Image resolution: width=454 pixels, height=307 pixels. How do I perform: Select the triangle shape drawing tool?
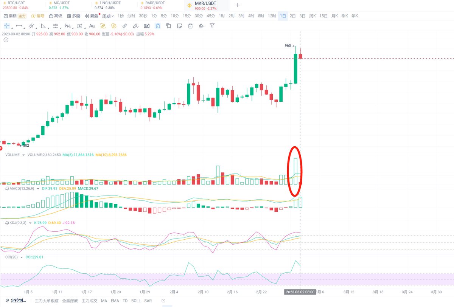tap(44, 26)
